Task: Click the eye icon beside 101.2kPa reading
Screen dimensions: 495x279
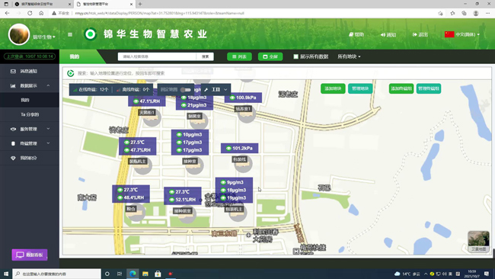Action: click(x=228, y=148)
